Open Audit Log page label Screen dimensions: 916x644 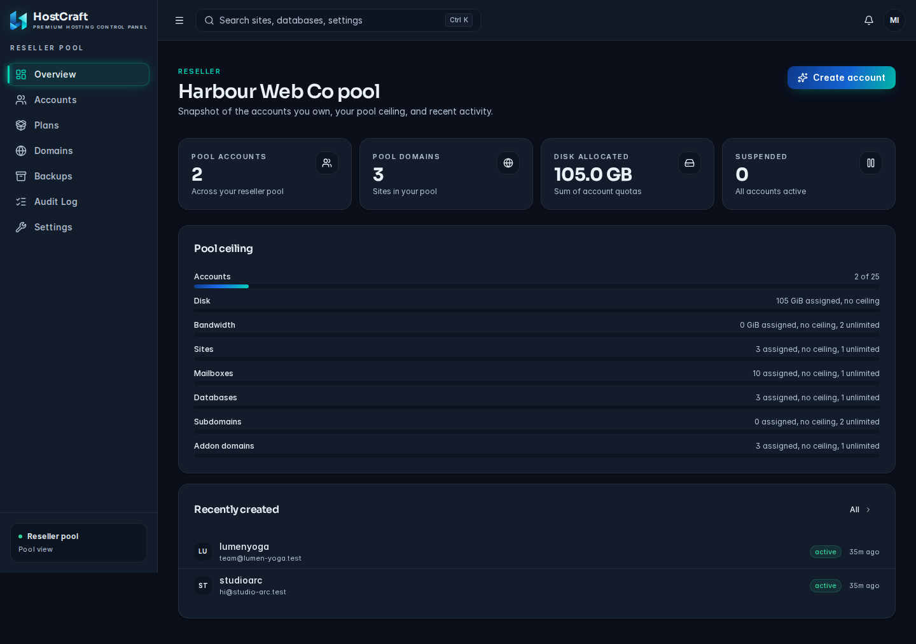pyautogui.click(x=56, y=202)
